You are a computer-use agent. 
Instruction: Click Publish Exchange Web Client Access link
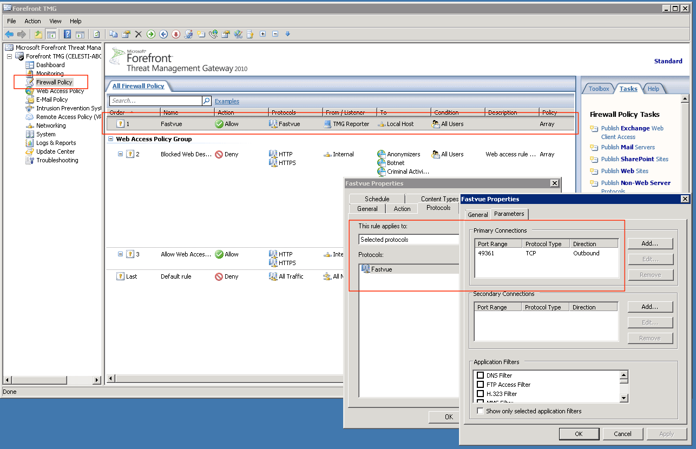coord(632,133)
